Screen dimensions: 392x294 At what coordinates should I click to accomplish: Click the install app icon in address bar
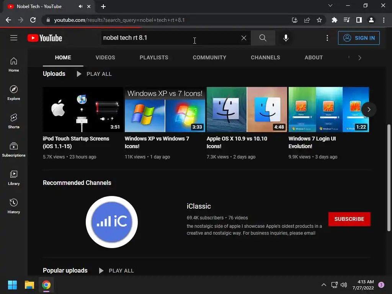(295, 20)
